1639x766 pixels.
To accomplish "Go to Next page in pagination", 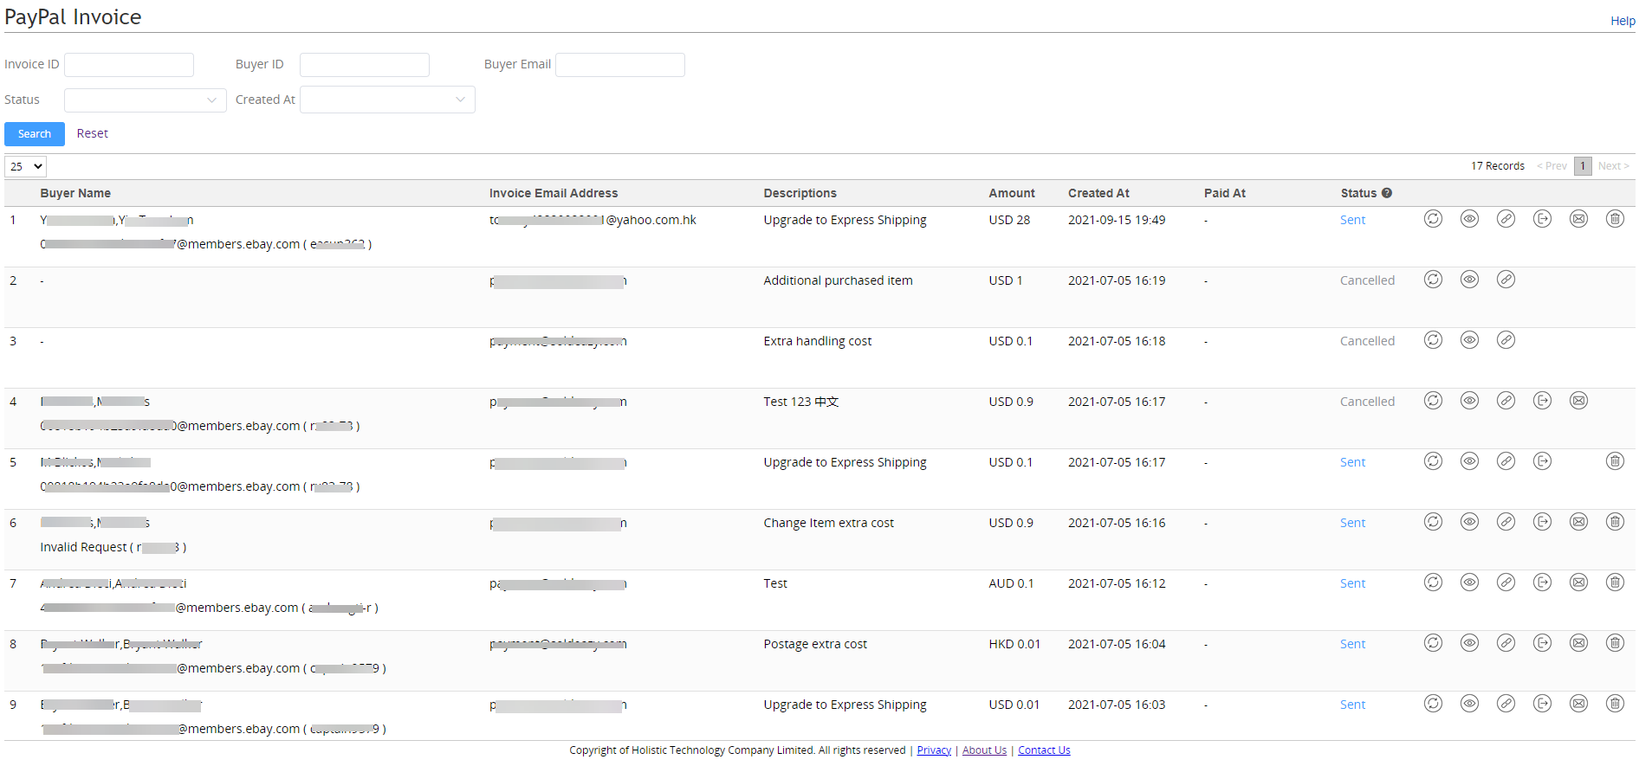I will click(1614, 166).
